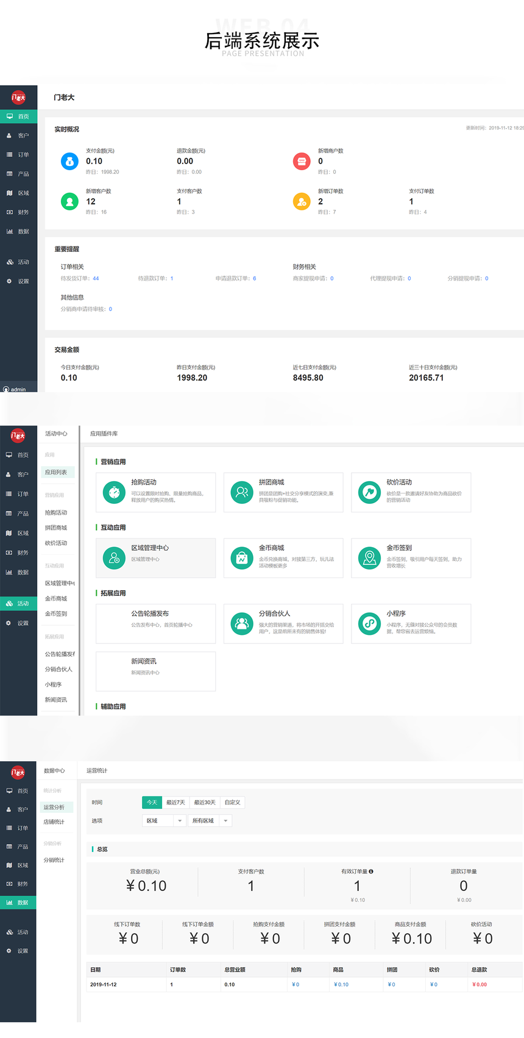
Task: Click the 自定义 custom range button
Action: (x=232, y=803)
